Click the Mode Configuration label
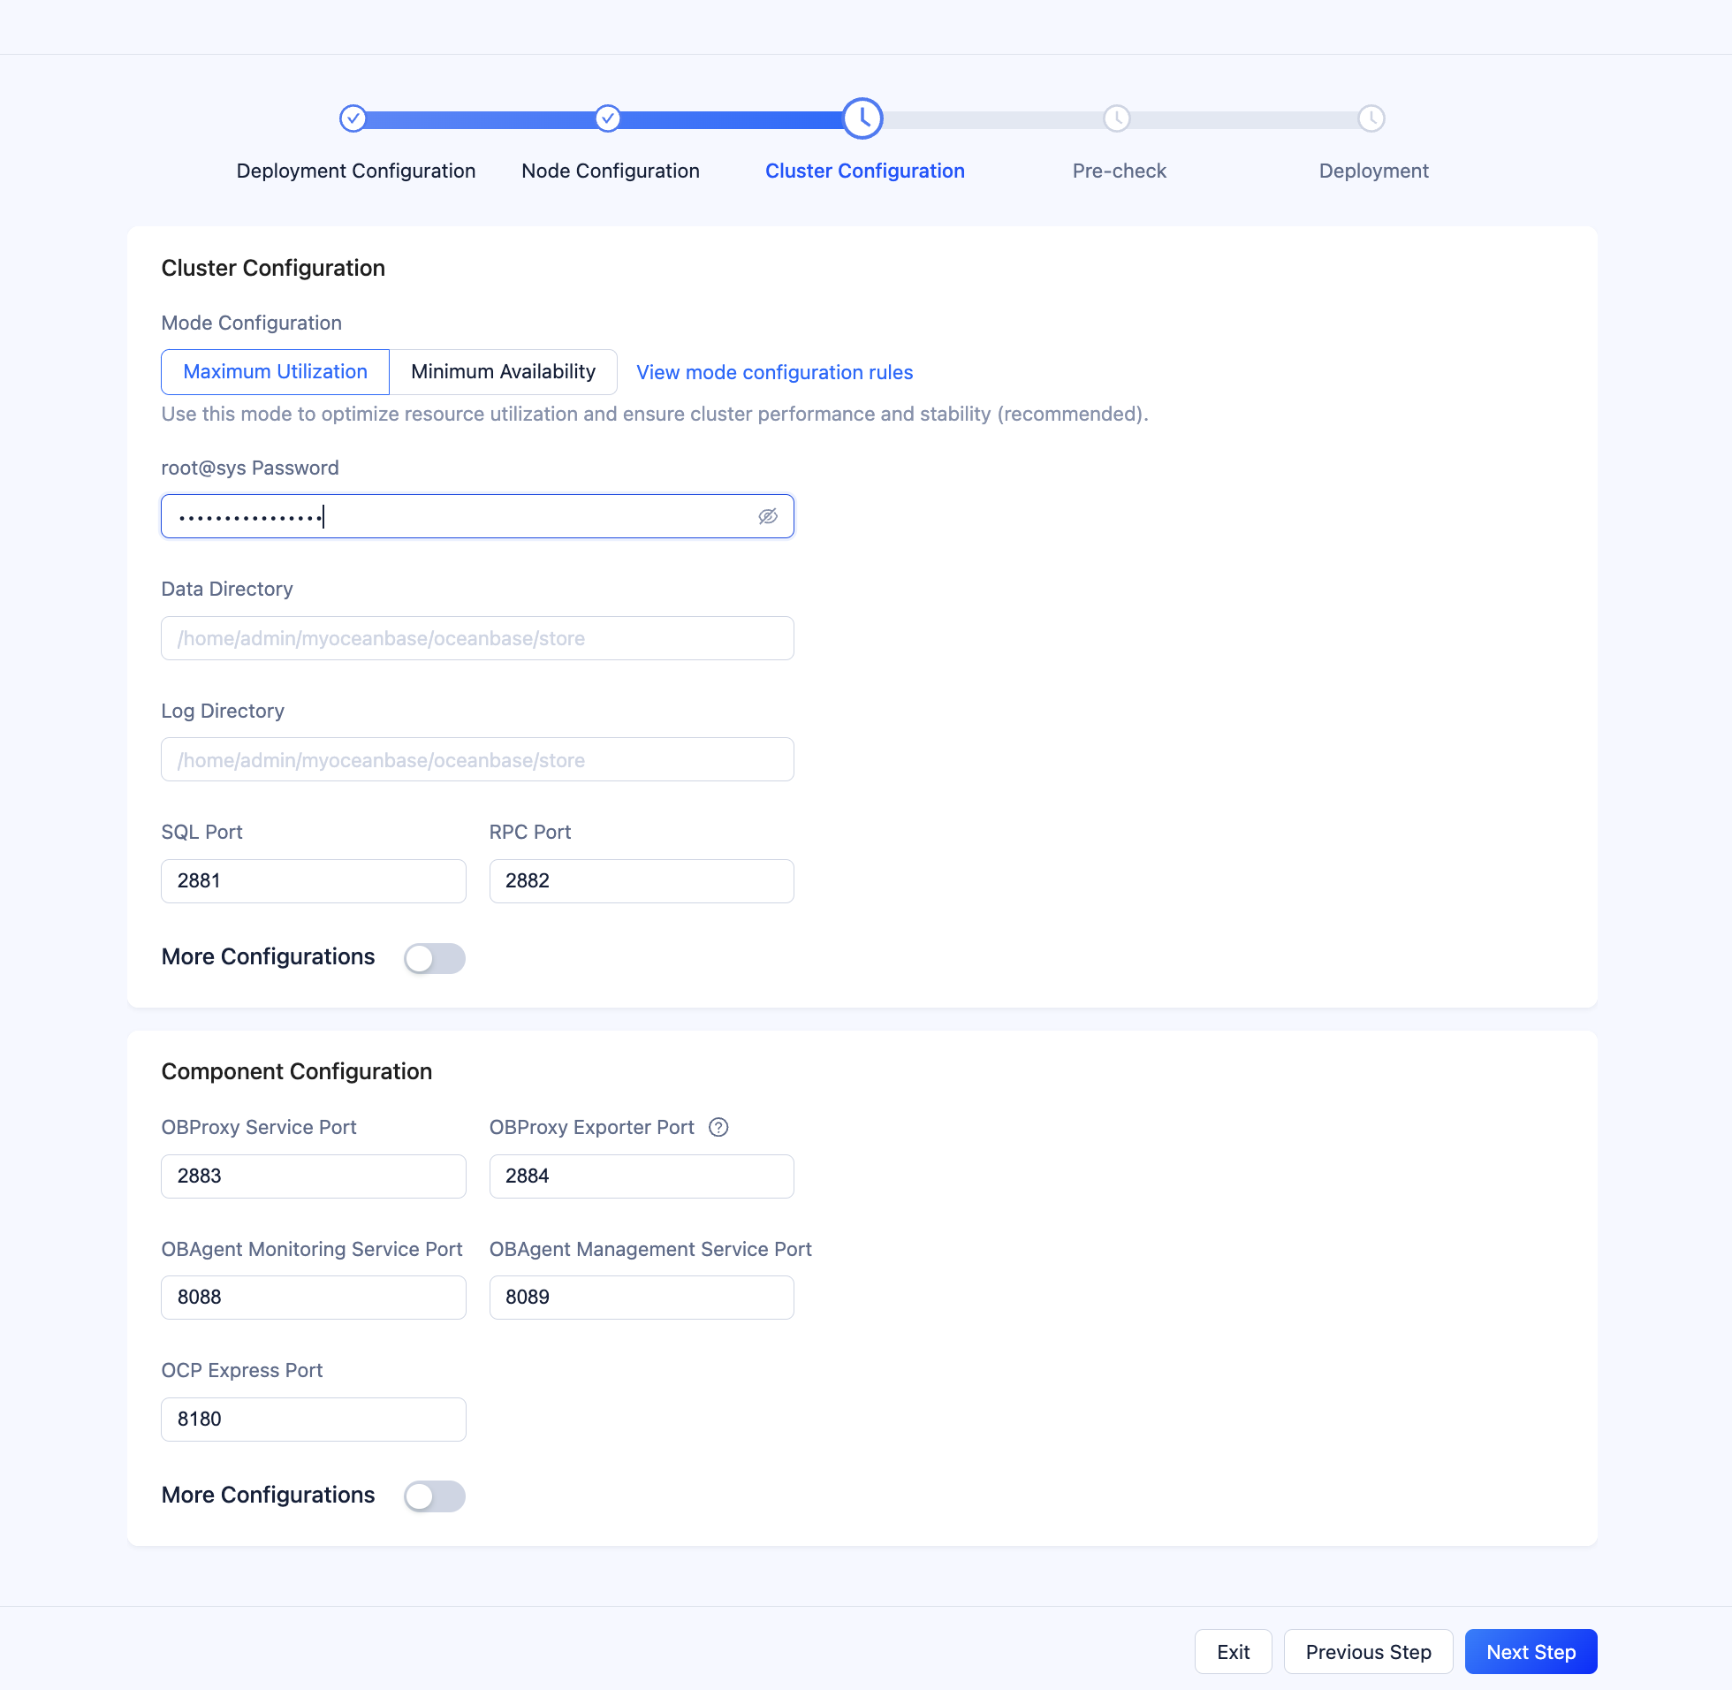This screenshot has height=1690, width=1732. click(251, 324)
